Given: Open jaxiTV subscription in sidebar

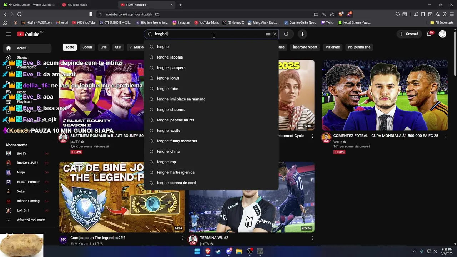Looking at the screenshot, I should click(27, 153).
